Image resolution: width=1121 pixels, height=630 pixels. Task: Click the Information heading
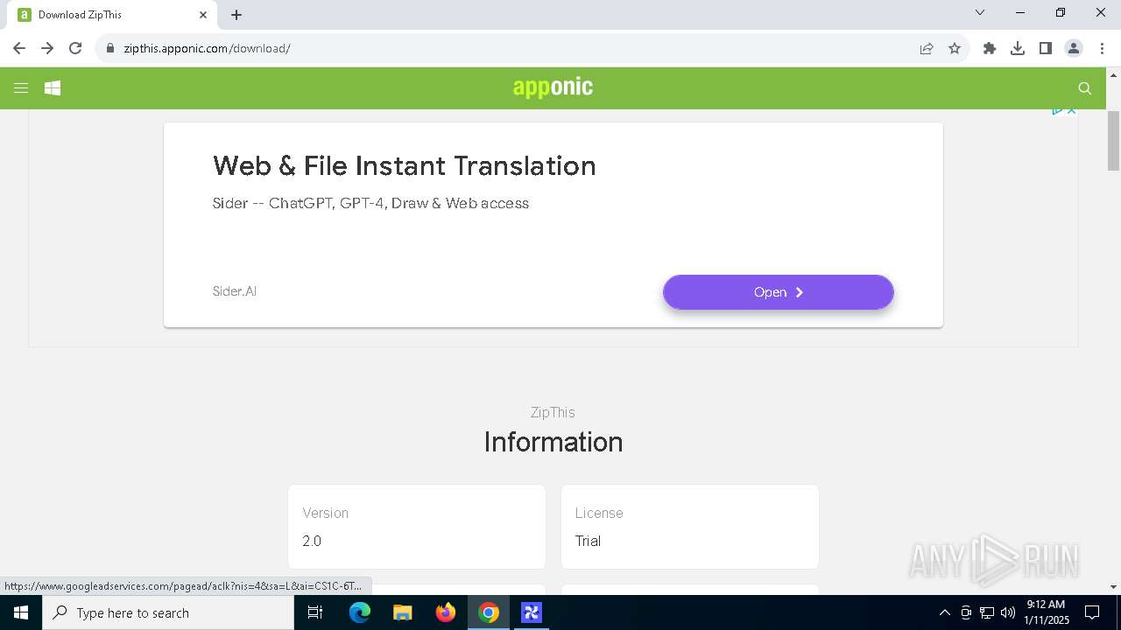(553, 442)
